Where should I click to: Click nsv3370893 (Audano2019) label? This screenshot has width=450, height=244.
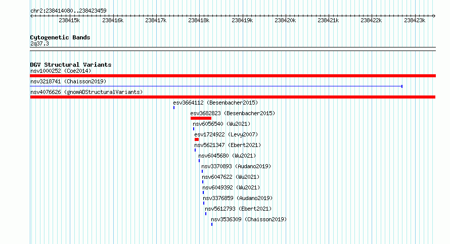236,166
